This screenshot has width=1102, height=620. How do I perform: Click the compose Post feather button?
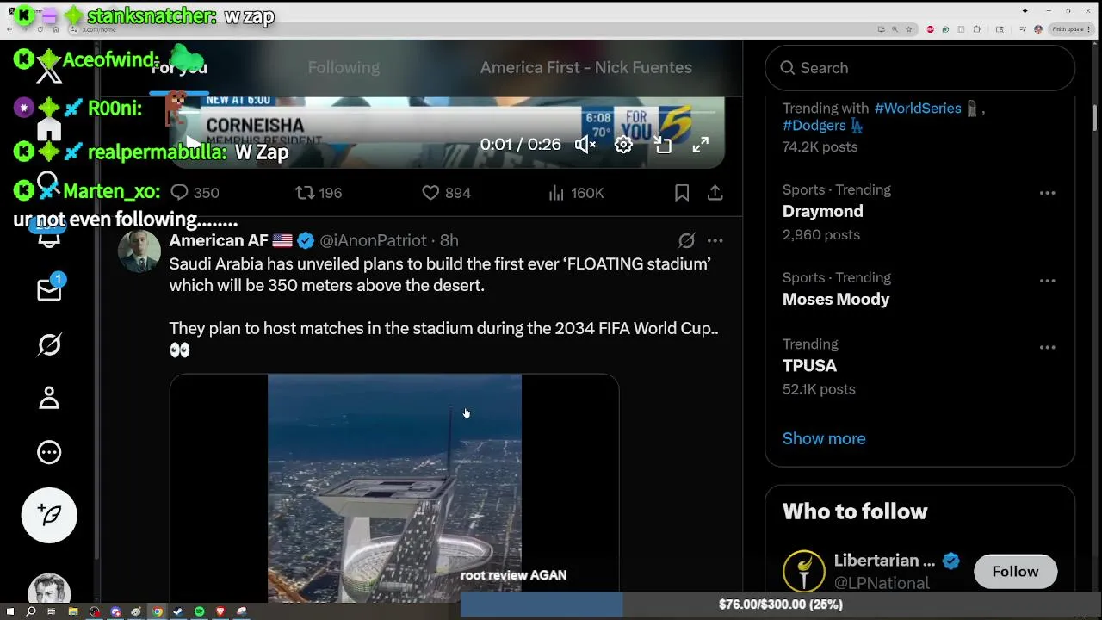49,515
